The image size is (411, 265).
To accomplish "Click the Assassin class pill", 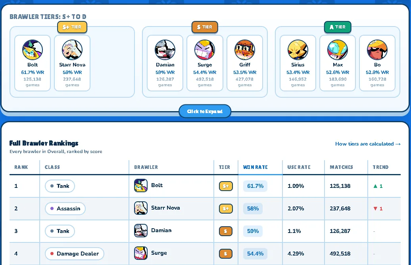I will click(65, 208).
